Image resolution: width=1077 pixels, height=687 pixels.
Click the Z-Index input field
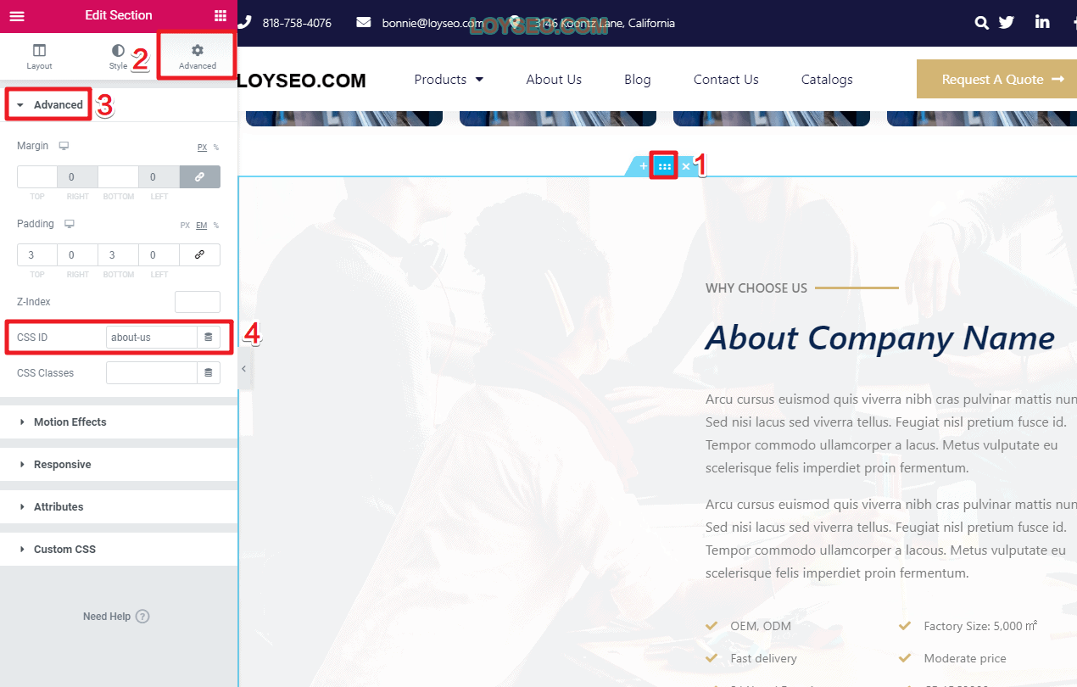point(198,302)
